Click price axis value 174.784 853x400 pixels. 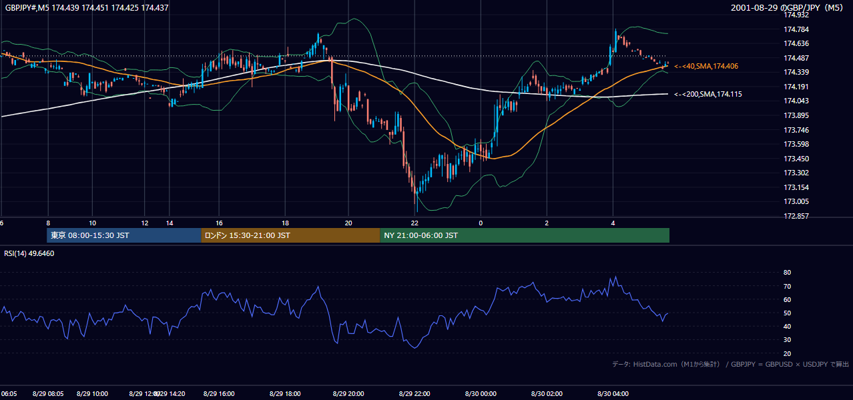click(796, 29)
